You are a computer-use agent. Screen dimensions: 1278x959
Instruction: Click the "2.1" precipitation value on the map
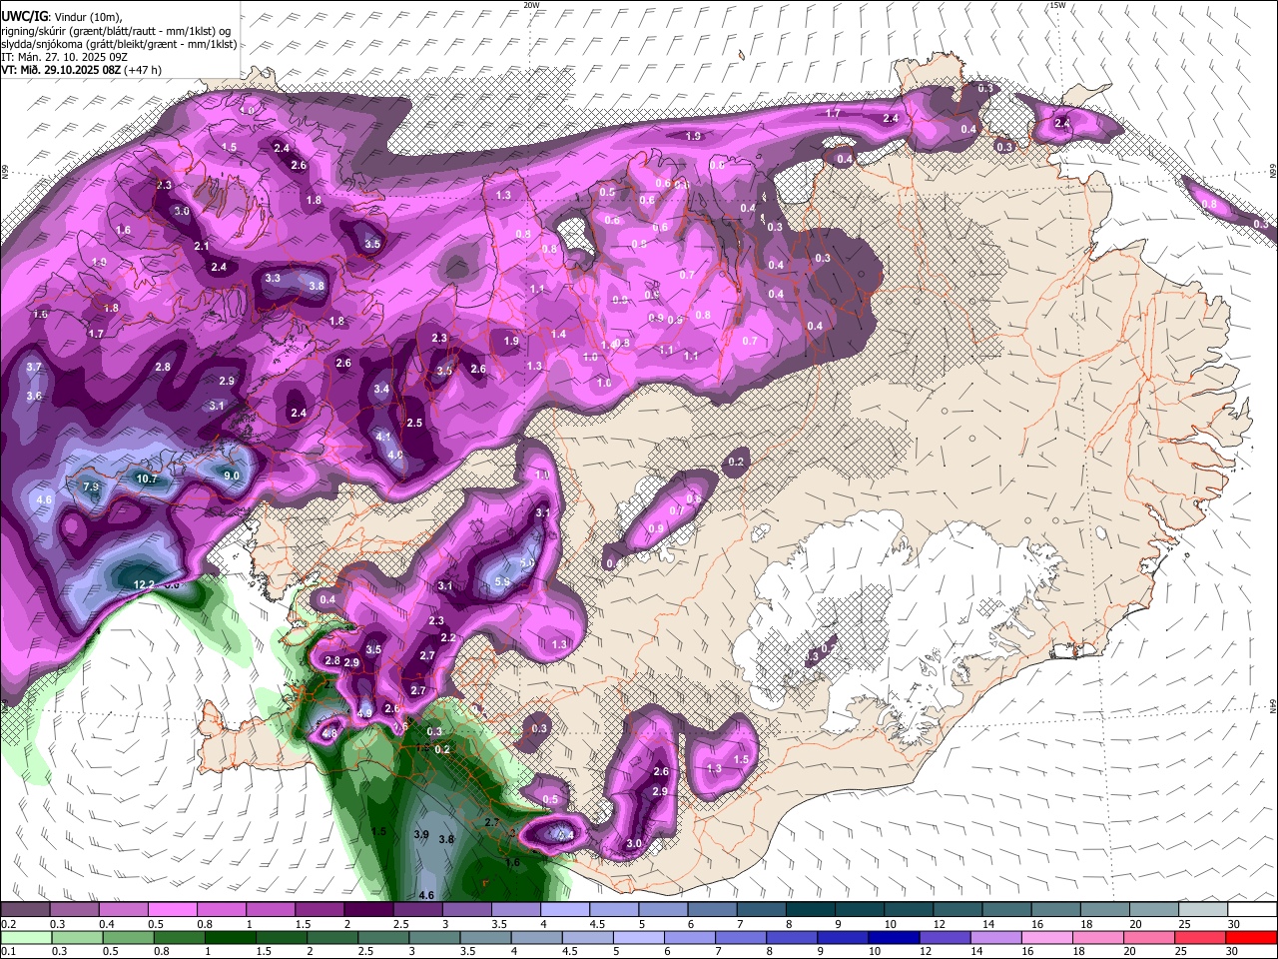[202, 246]
